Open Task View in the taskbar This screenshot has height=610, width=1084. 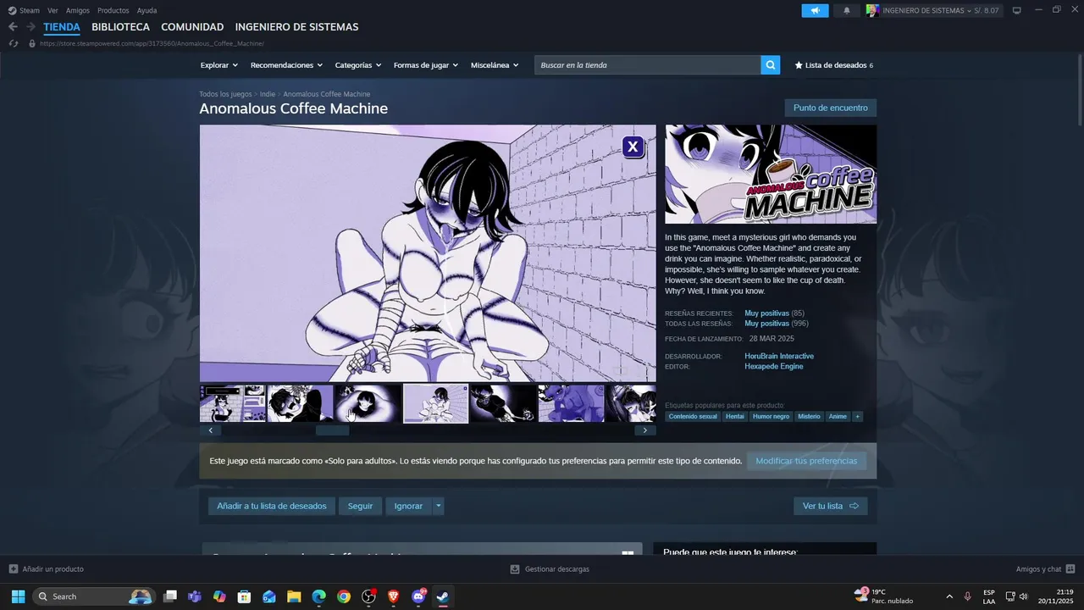(x=170, y=596)
